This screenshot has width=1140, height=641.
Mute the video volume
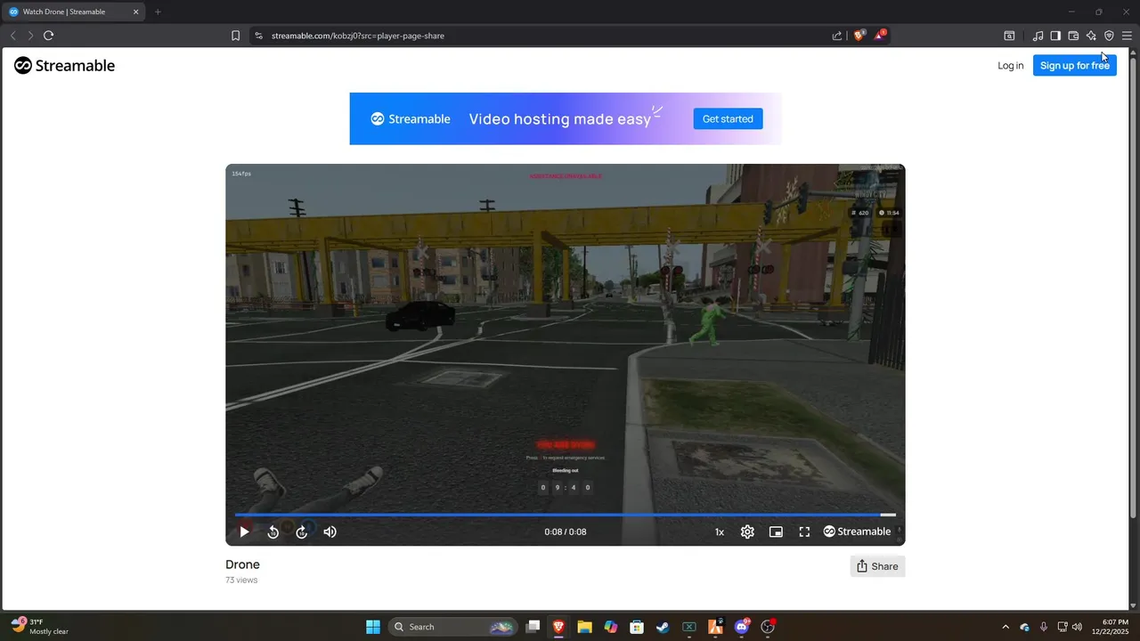[x=330, y=531]
